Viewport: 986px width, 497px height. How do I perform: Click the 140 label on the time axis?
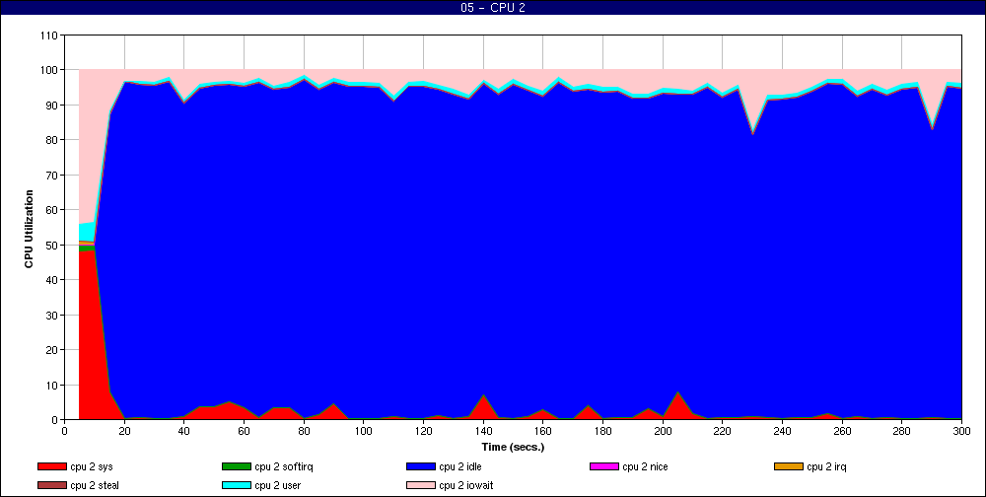pyautogui.click(x=483, y=431)
